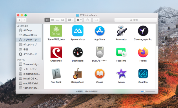Click the sidebar scrollbar
This screenshot has height=108, width=178.
point(43,42)
